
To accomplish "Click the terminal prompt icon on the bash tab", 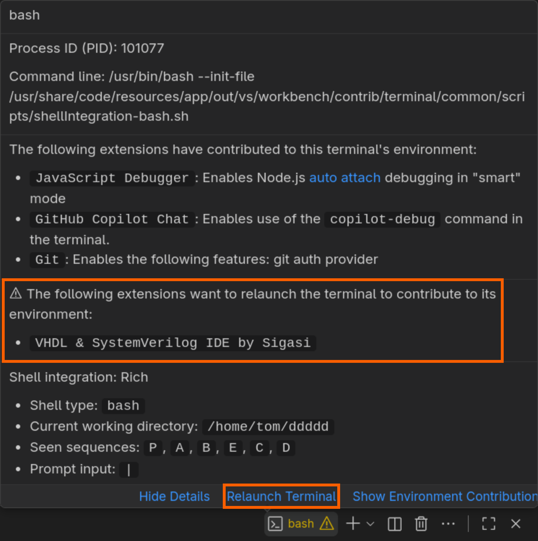I will coord(275,524).
